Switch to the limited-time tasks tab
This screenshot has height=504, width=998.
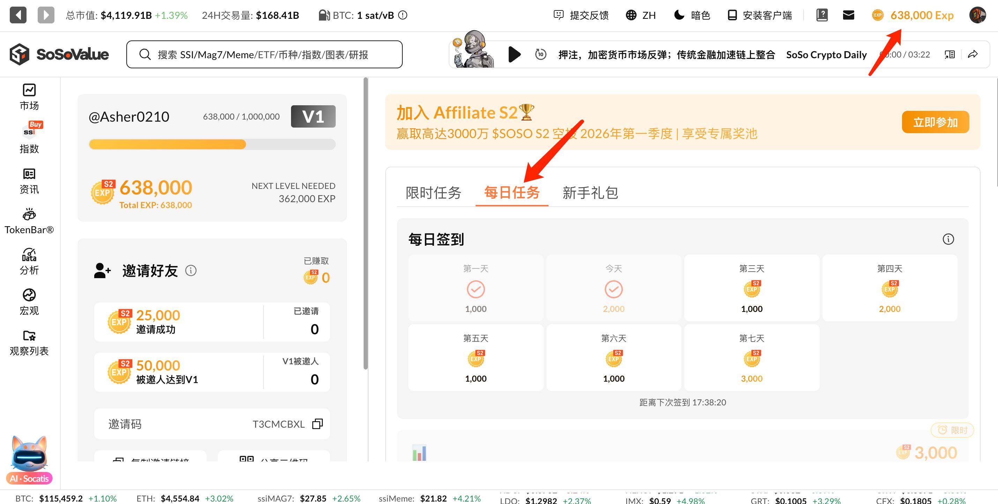pyautogui.click(x=433, y=192)
